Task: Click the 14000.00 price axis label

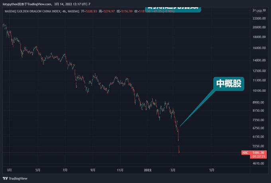Action: [259, 60]
